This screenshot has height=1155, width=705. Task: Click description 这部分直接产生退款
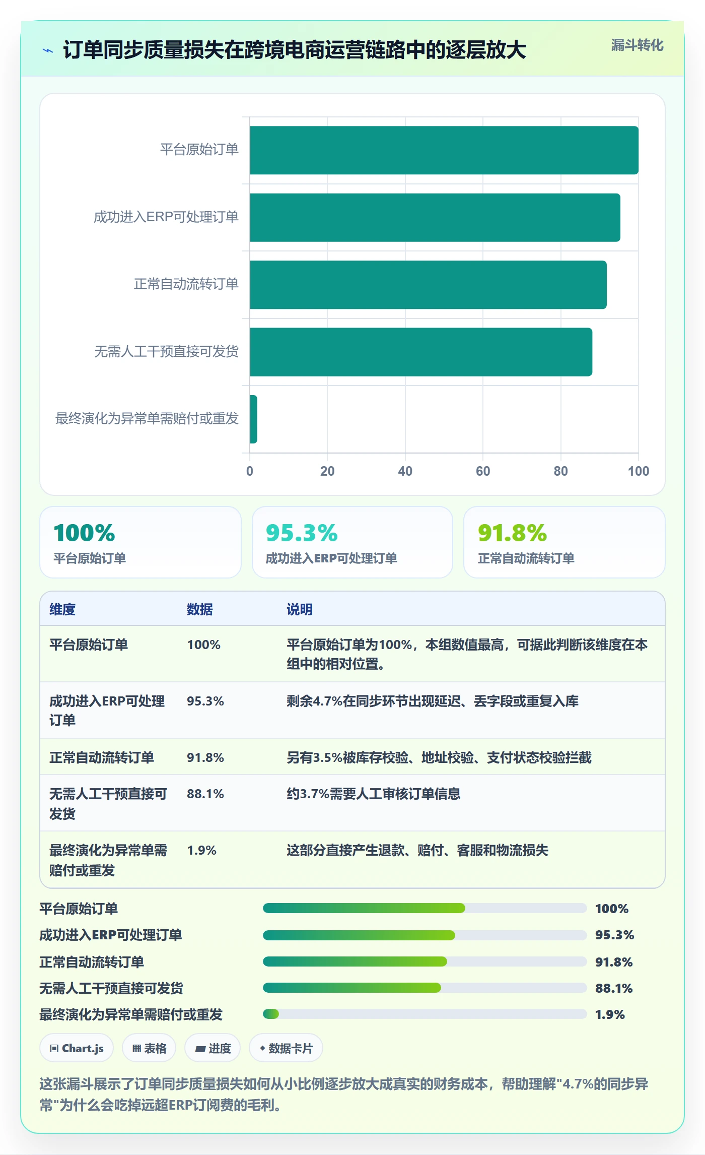[x=417, y=850]
